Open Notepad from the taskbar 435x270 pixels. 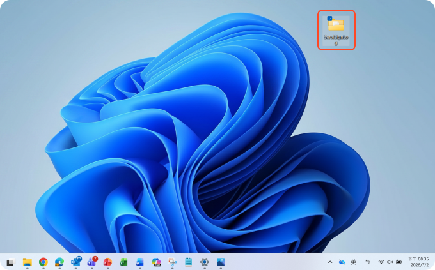pyautogui.click(x=188, y=262)
